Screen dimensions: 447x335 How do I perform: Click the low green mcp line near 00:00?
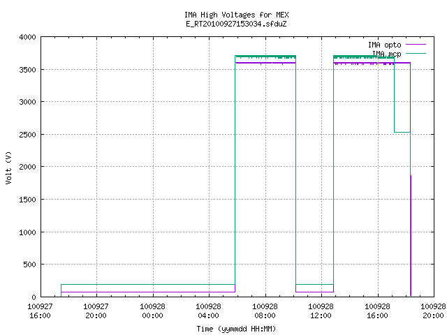[148, 284]
